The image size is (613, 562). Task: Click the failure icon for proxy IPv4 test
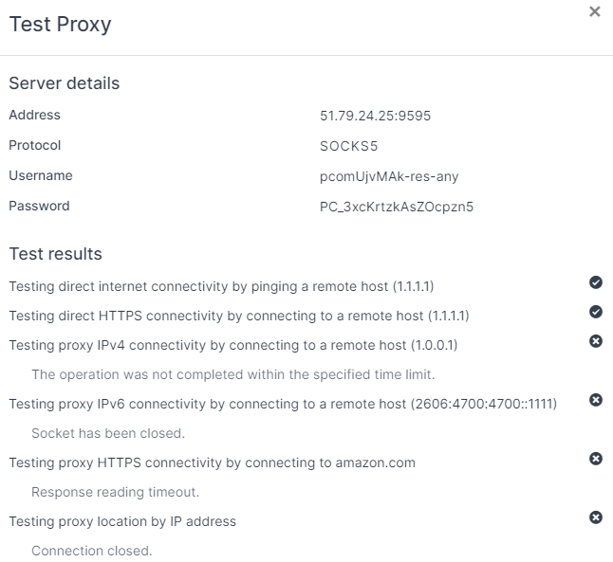tap(596, 341)
